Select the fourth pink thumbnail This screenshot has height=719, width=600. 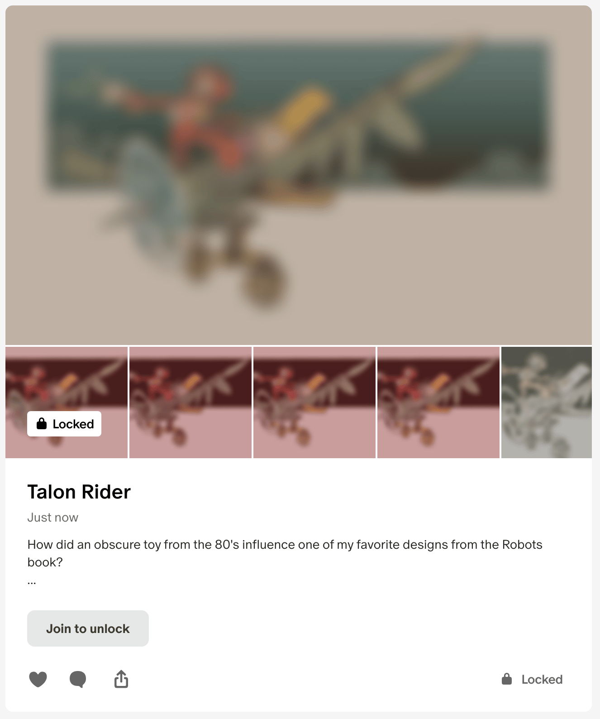point(438,403)
